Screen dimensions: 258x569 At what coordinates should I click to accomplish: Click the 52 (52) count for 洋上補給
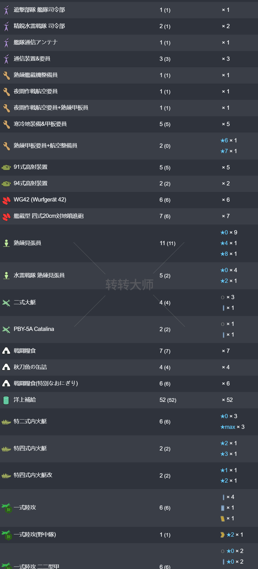(168, 400)
